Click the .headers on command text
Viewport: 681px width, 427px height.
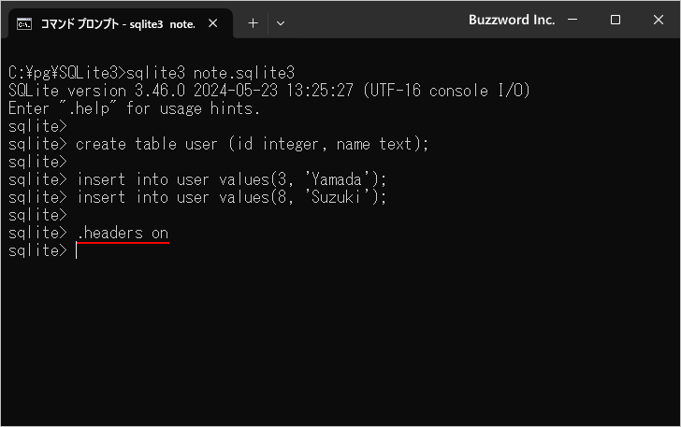coord(123,233)
